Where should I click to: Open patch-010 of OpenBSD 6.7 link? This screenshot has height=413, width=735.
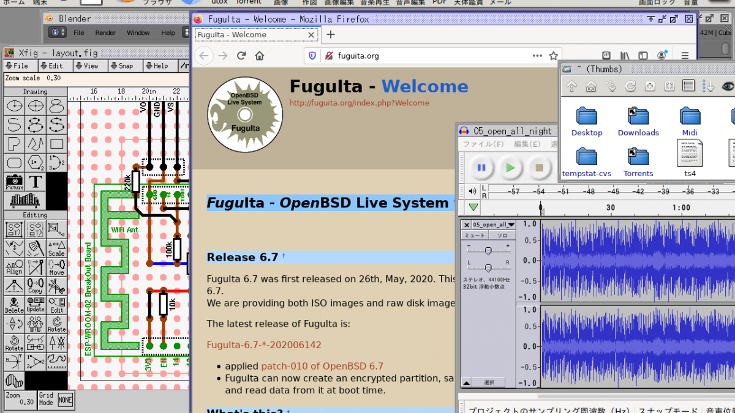[322, 366]
